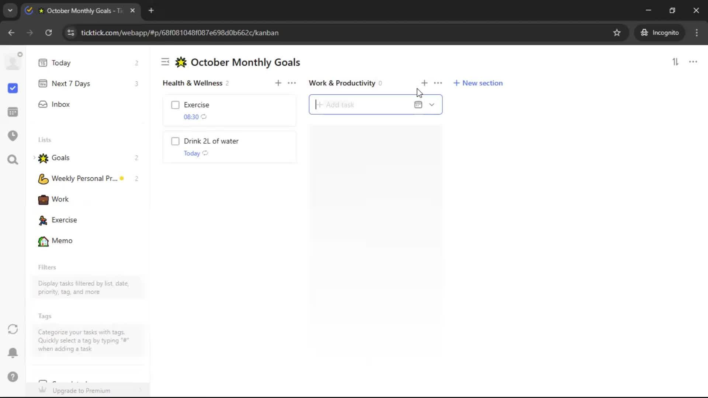Mark Drink 2L of water complete
This screenshot has height=398, width=708.
pyautogui.click(x=175, y=142)
